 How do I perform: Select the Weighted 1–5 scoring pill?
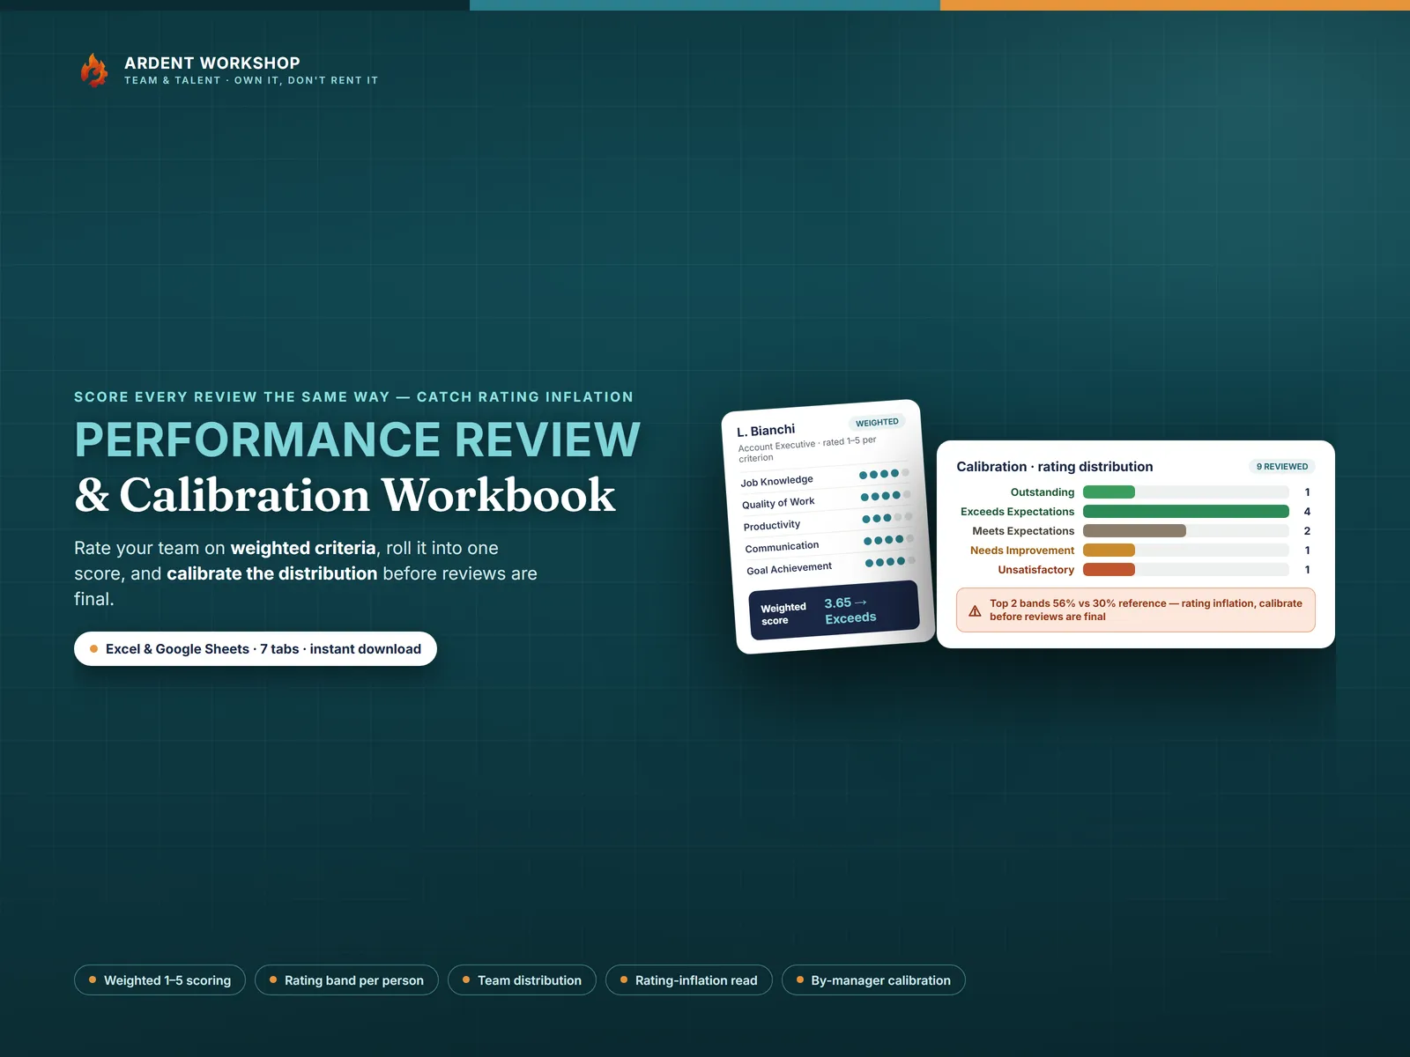[x=160, y=980]
